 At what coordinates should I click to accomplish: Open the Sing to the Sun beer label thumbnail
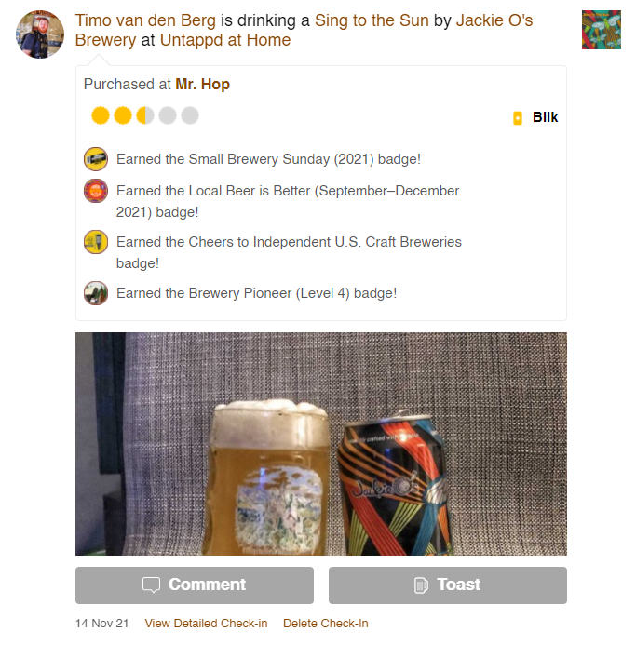601,30
